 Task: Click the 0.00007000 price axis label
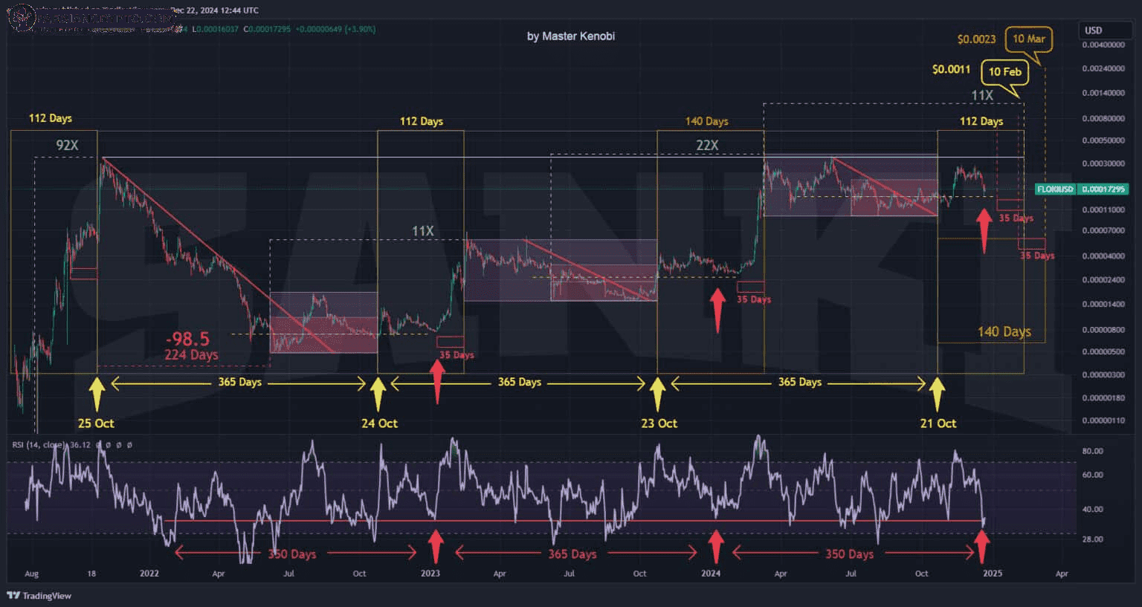tap(1103, 231)
